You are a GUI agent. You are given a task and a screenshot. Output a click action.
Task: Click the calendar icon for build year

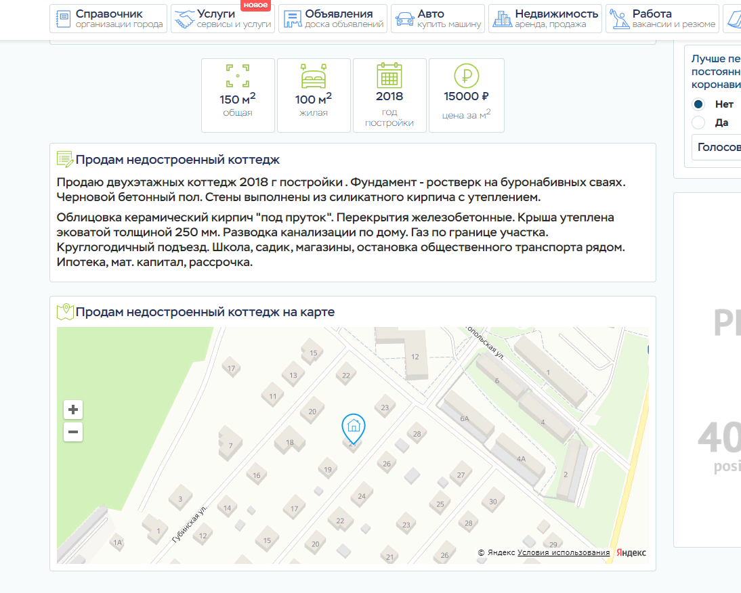(x=389, y=74)
